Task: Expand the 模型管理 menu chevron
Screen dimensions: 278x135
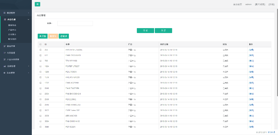Action: (x=28, y=13)
